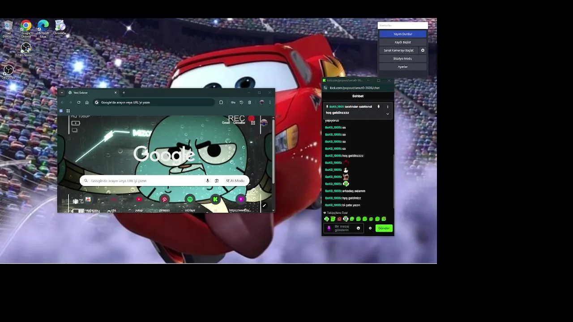
Task: Open the ChromeSetup installer desktop icon
Action: click(x=60, y=28)
